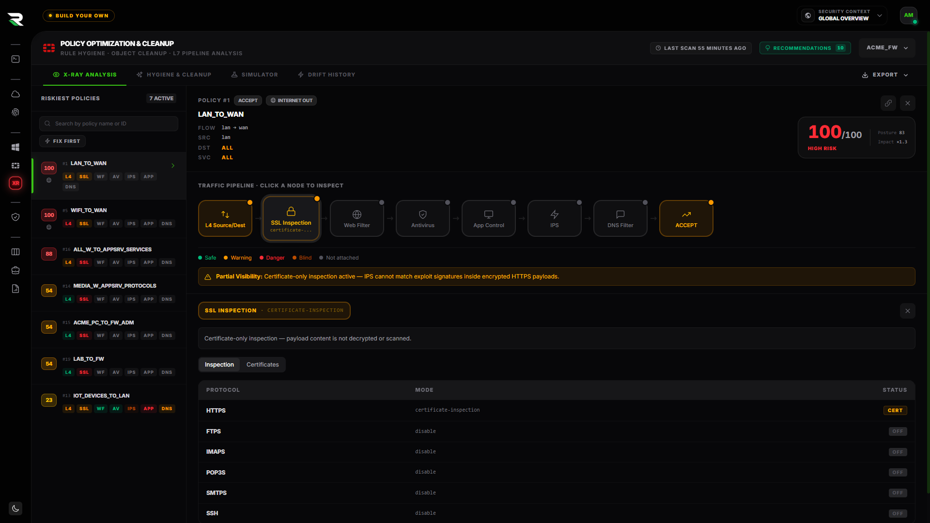
Task: Select the DNS Filter pipeline node
Action: (x=620, y=218)
